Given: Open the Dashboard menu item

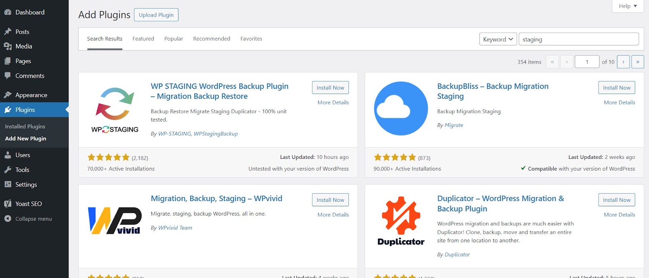Looking at the screenshot, I should 34,12.
